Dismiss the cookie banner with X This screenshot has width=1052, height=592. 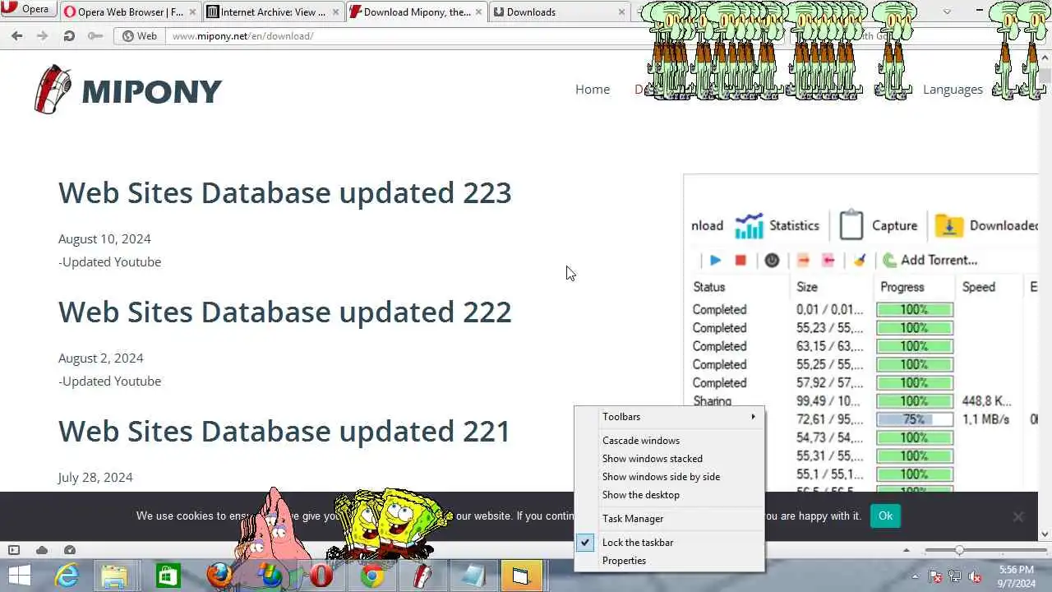(1017, 516)
